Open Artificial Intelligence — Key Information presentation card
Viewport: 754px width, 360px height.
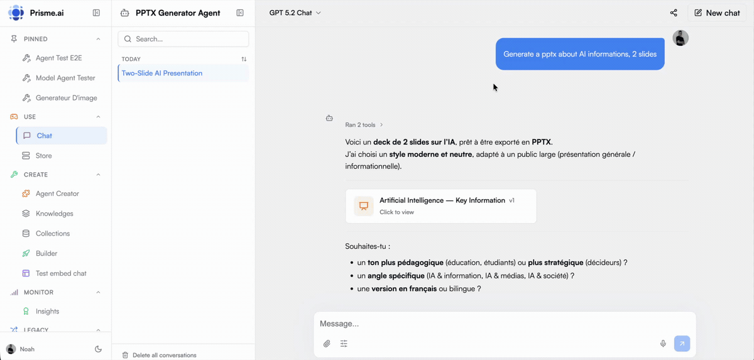click(441, 206)
